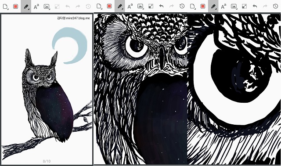The image size is (281, 166).
Task: Click redo arrow in middle owl-face panel
Action: tap(172, 6)
